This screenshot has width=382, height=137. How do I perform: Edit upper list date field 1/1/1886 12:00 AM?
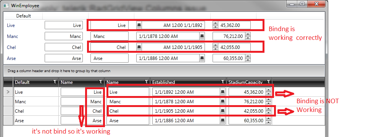(x=168, y=58)
